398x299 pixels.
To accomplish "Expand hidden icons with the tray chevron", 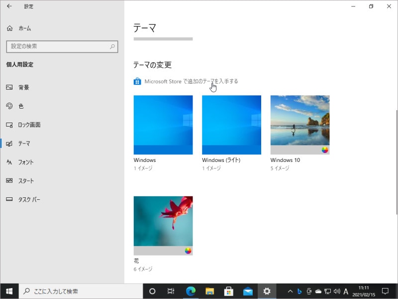I will click(290, 292).
